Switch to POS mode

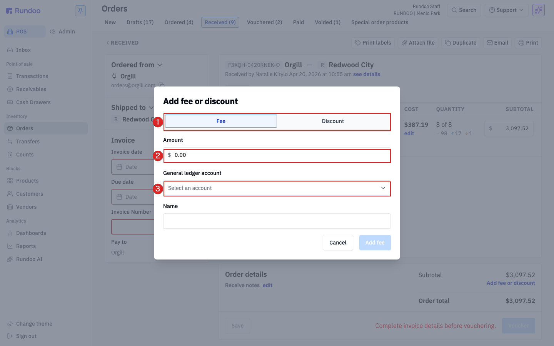[25, 32]
